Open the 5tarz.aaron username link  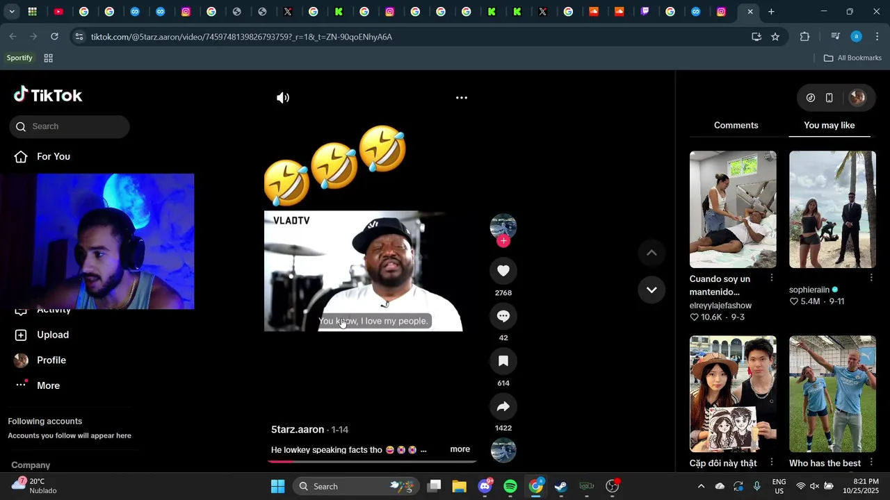298,430
